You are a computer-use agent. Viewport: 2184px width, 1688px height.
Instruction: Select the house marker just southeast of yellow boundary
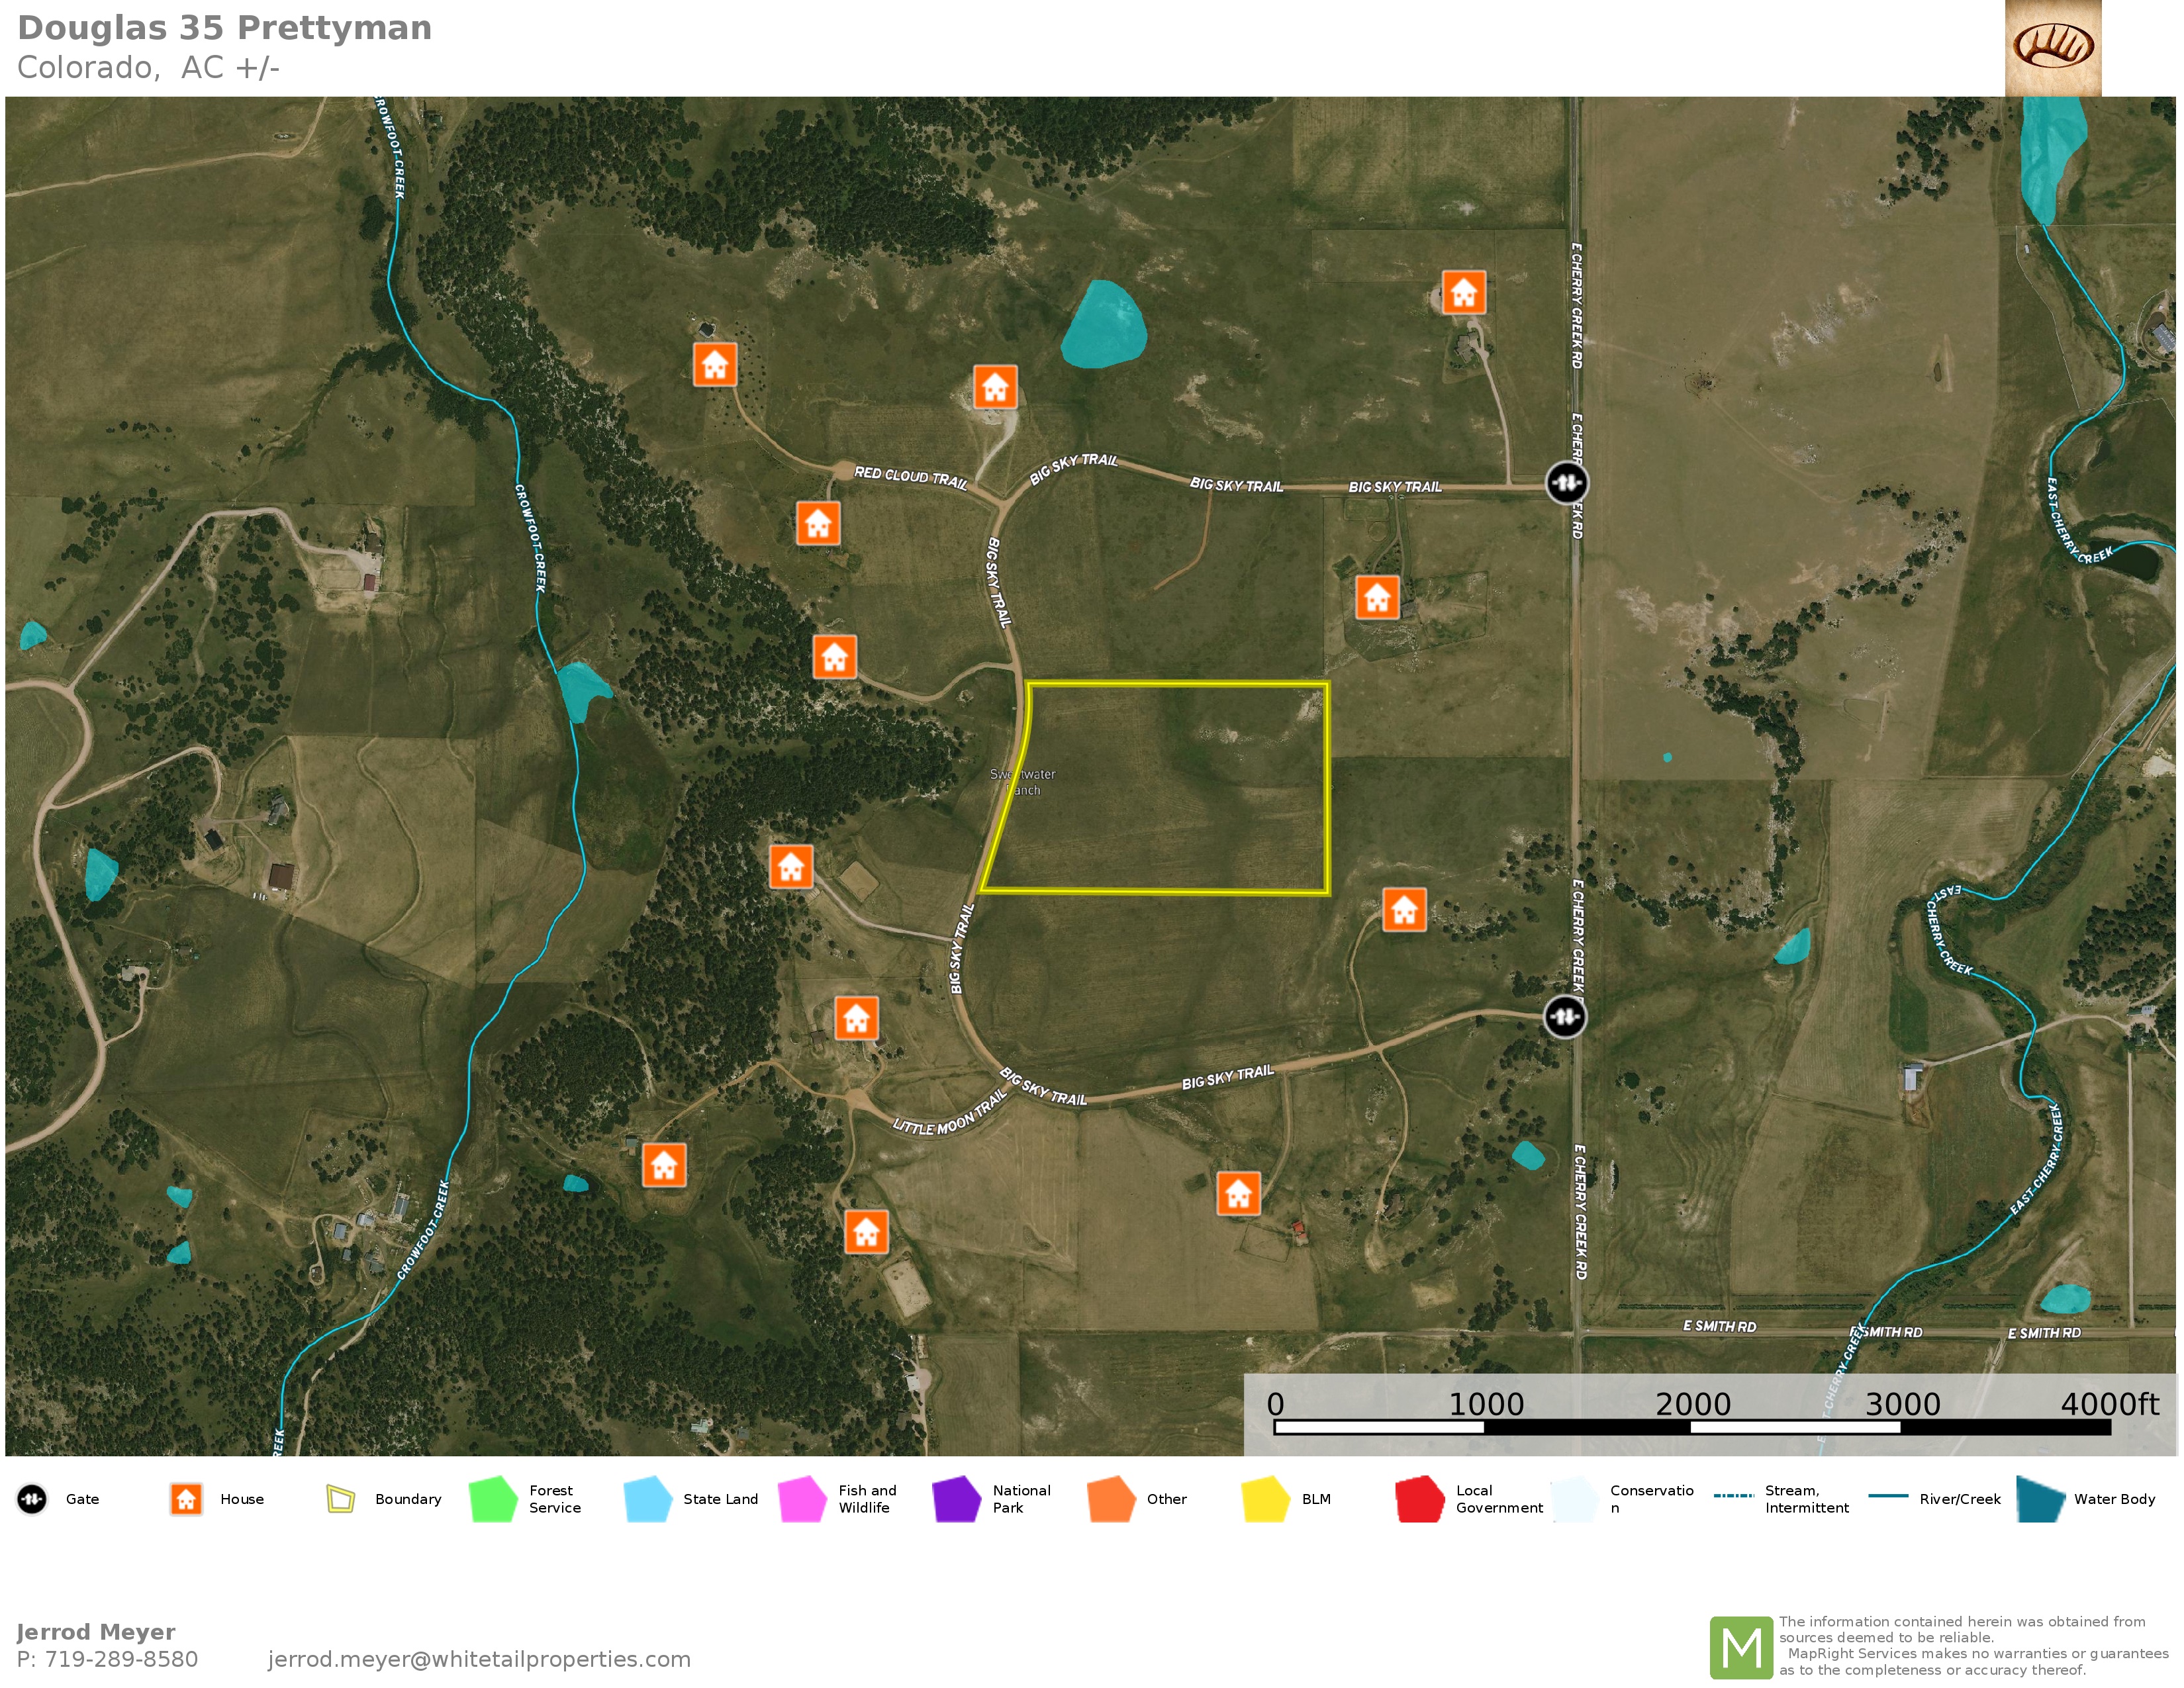tap(1404, 910)
